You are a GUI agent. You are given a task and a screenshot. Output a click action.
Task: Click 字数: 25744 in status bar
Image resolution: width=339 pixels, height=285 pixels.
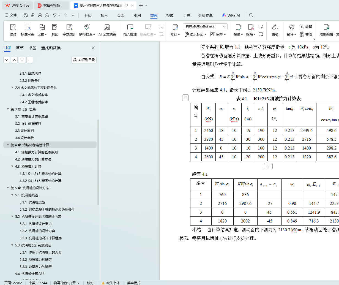click(x=38, y=283)
